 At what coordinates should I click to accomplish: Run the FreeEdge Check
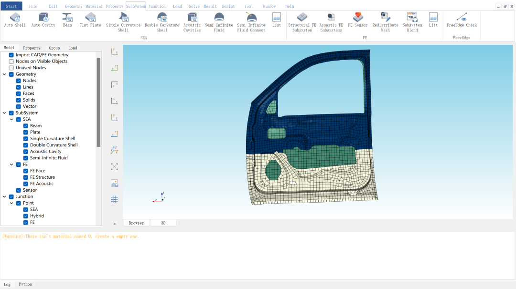point(462,20)
